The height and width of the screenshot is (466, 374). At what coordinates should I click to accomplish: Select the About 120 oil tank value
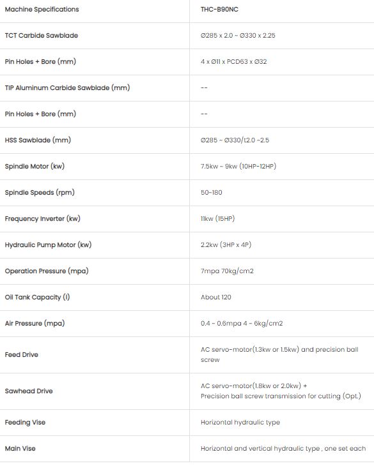click(215, 297)
